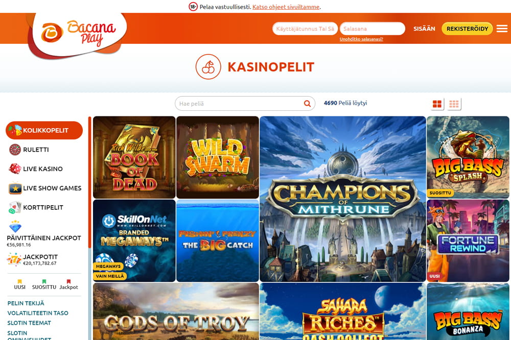
Task: Switch to small grid view icon
Action: point(454,104)
